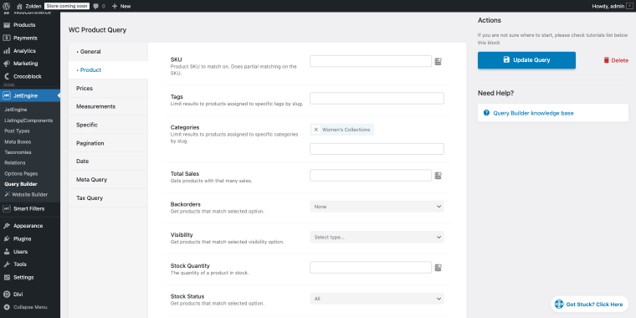Open the Zolden site home icon
The height and width of the screenshot is (318, 636).
pyautogui.click(x=19, y=6)
